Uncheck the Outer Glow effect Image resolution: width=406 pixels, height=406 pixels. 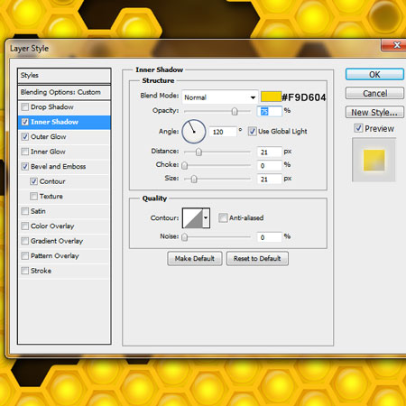(25, 137)
